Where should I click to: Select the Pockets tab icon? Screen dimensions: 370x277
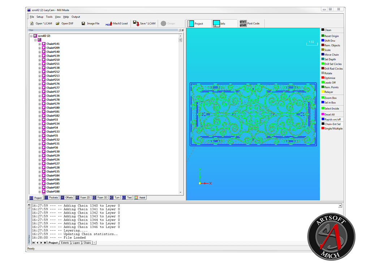click(46, 198)
